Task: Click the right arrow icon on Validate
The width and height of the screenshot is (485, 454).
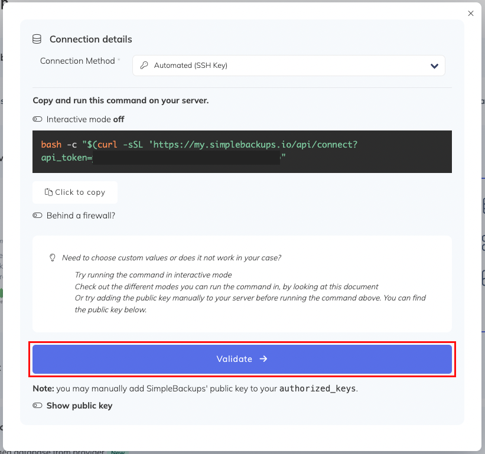Action: point(263,359)
